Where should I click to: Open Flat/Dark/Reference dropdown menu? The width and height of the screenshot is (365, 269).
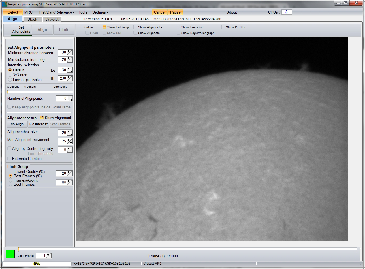57,12
